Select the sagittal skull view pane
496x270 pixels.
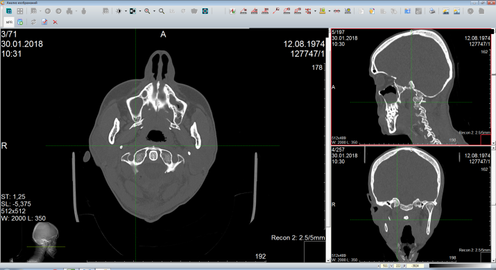point(411,87)
